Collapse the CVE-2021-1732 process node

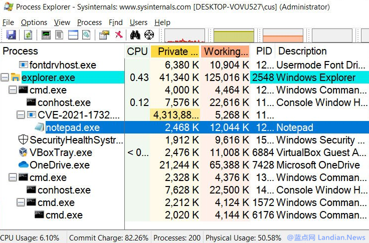[21, 115]
